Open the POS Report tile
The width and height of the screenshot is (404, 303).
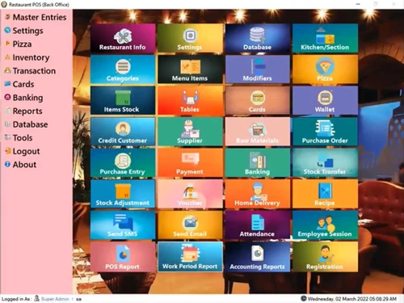[x=123, y=257]
